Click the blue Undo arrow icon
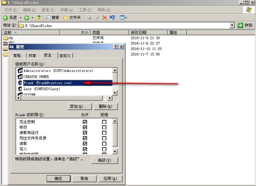 [112, 17]
